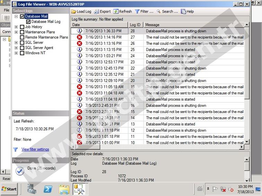Click the row details scroll down arrow
This screenshot has height=196, width=262.
tap(247, 180)
